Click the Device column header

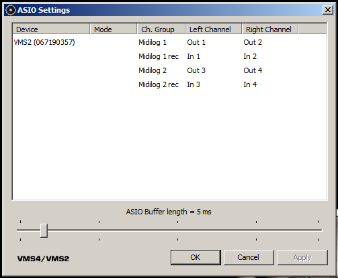pyautogui.click(x=51, y=29)
